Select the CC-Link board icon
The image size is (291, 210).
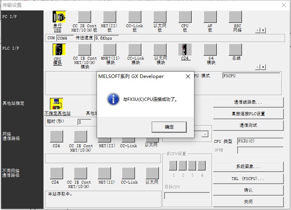tap(135, 16)
